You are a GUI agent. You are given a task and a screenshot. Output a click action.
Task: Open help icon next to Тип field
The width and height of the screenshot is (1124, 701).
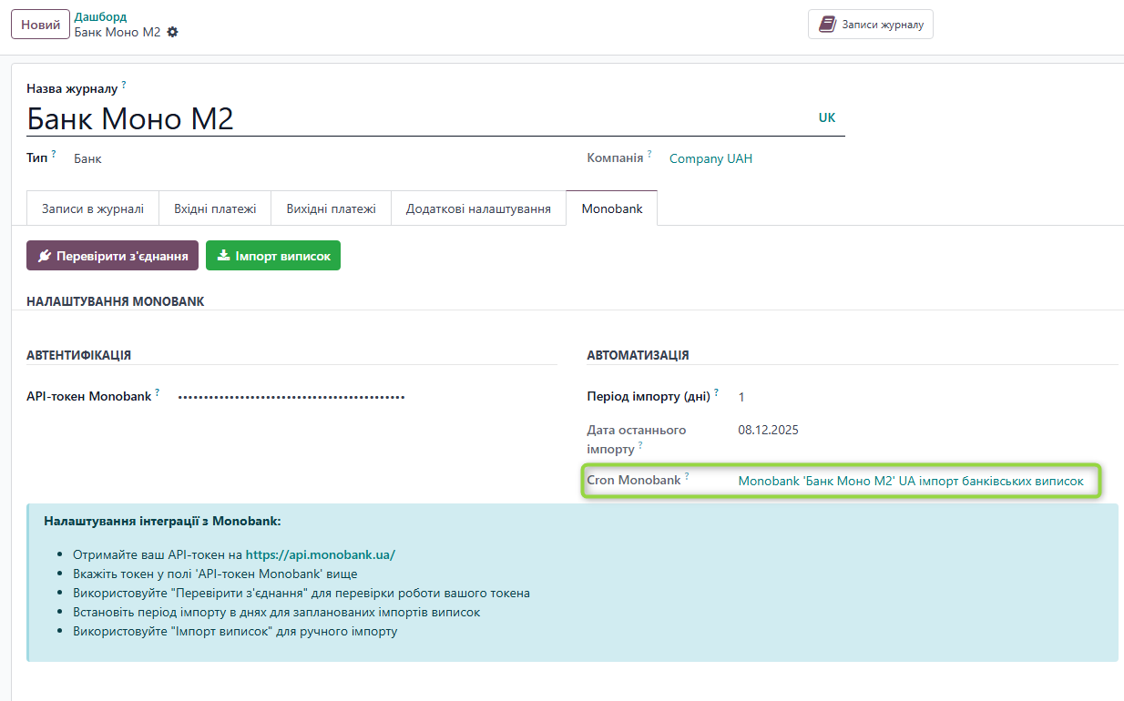[x=55, y=152]
